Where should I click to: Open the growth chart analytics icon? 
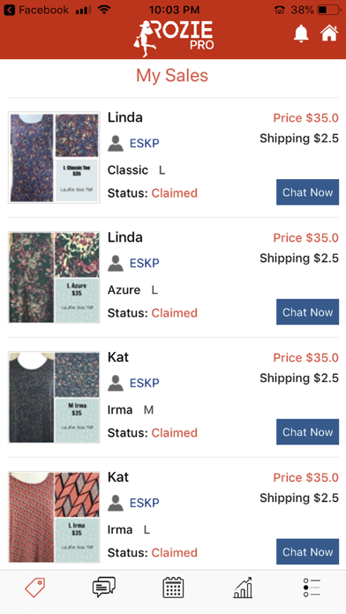(243, 588)
